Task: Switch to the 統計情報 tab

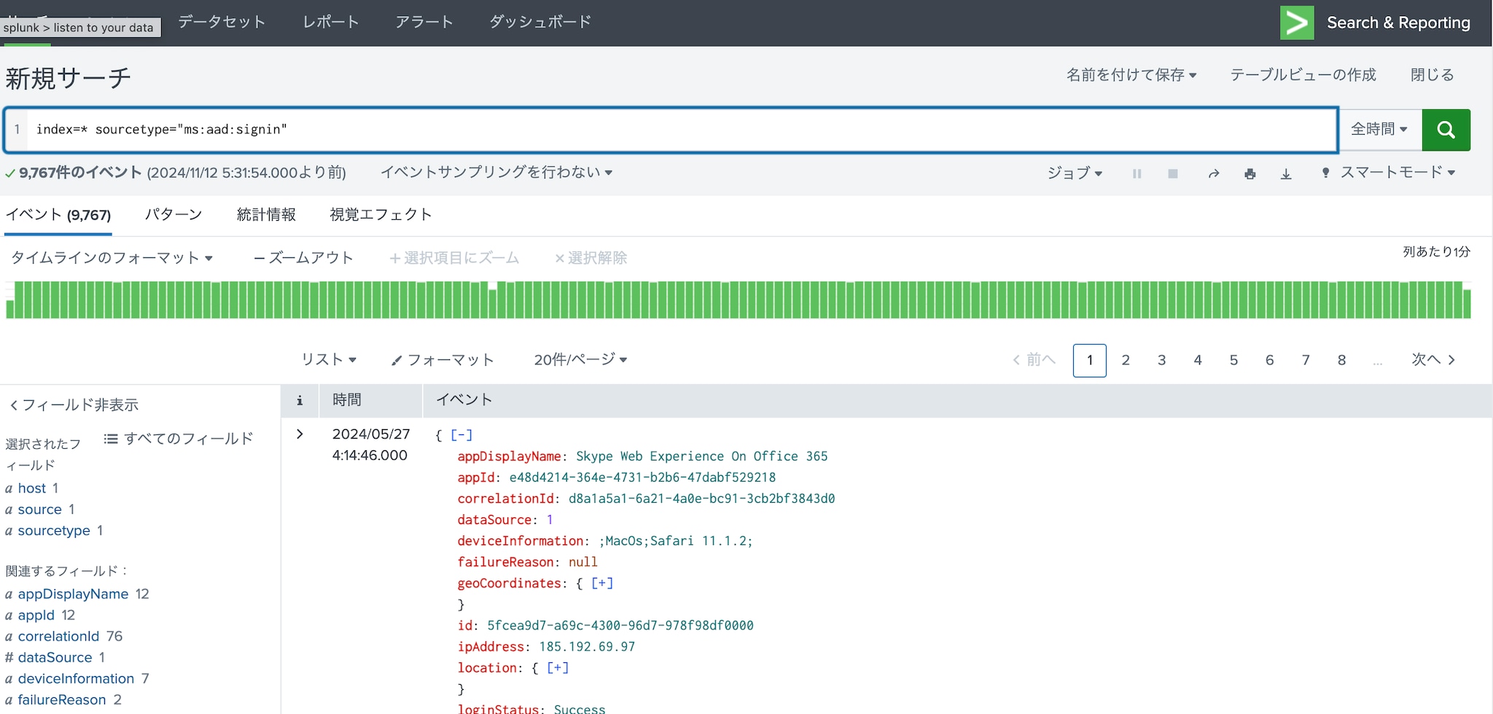Action: pyautogui.click(x=266, y=214)
